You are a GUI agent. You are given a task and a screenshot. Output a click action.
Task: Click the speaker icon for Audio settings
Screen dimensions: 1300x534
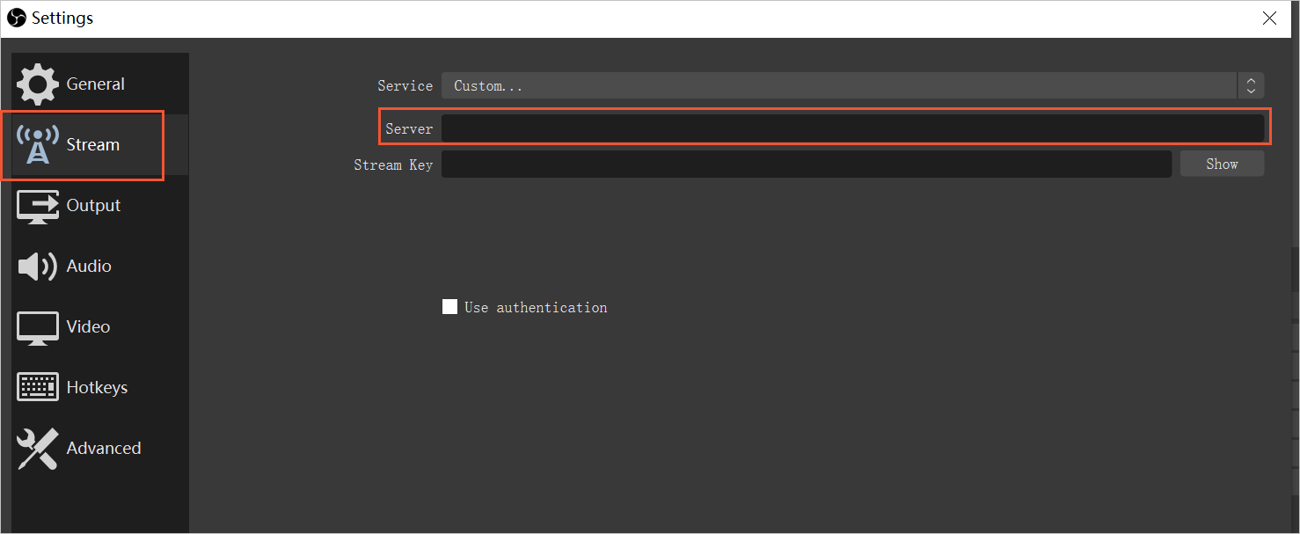(37, 267)
